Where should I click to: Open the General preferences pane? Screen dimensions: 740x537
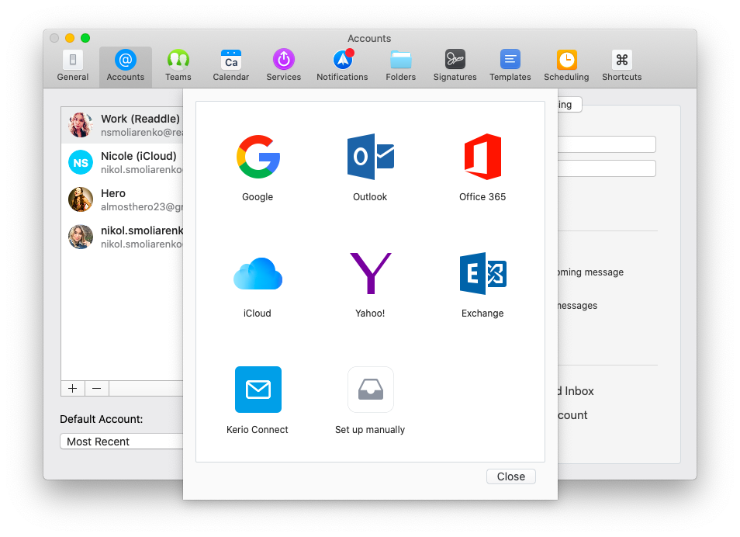(73, 66)
